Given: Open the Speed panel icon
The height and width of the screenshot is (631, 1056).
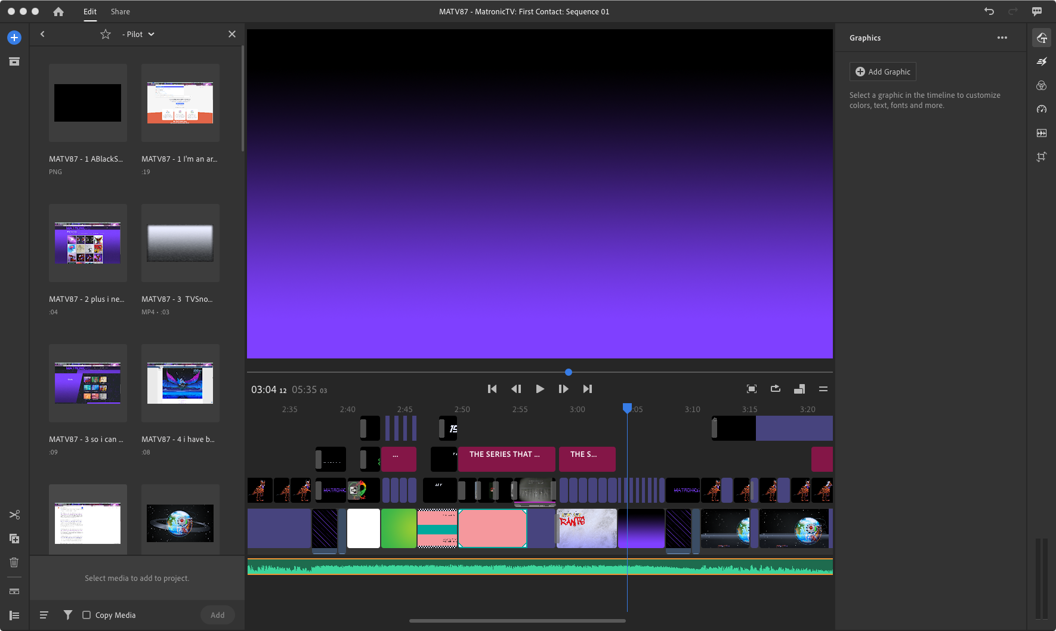Looking at the screenshot, I should click(x=1042, y=109).
